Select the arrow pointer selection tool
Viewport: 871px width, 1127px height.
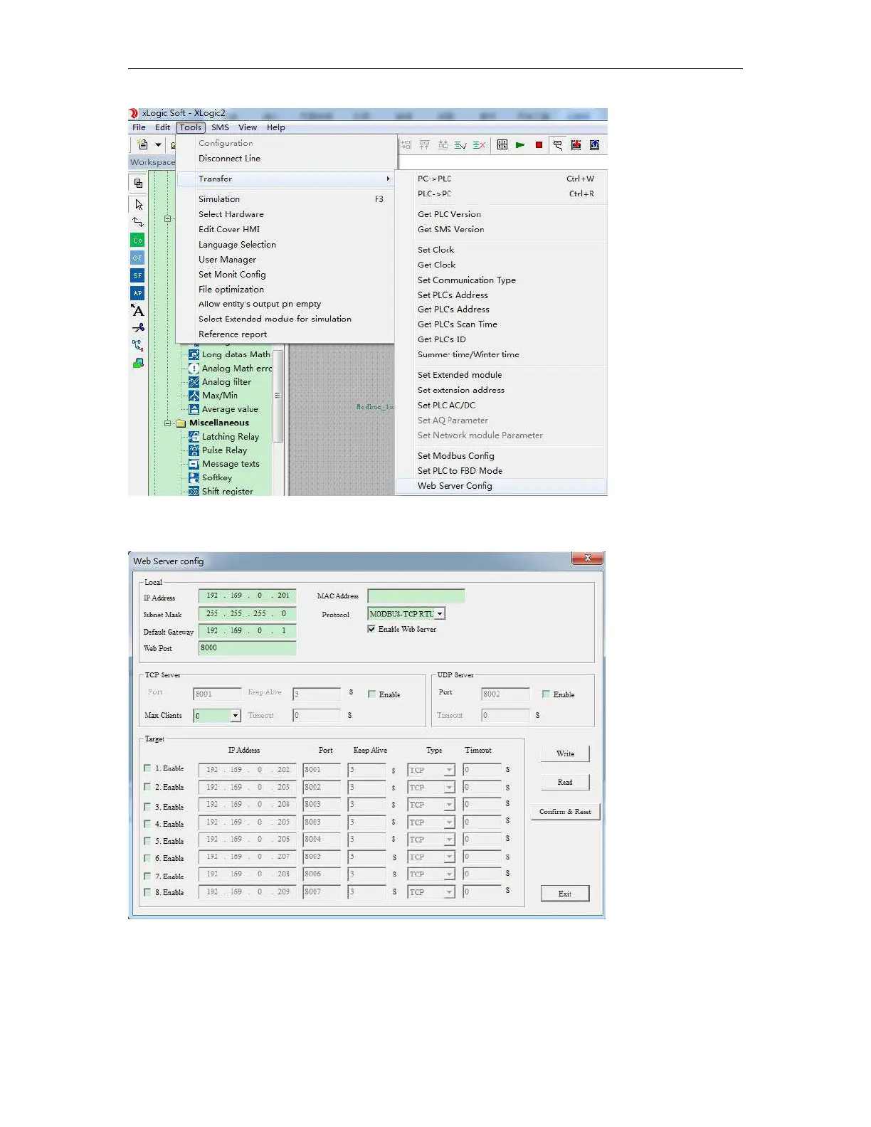point(139,205)
